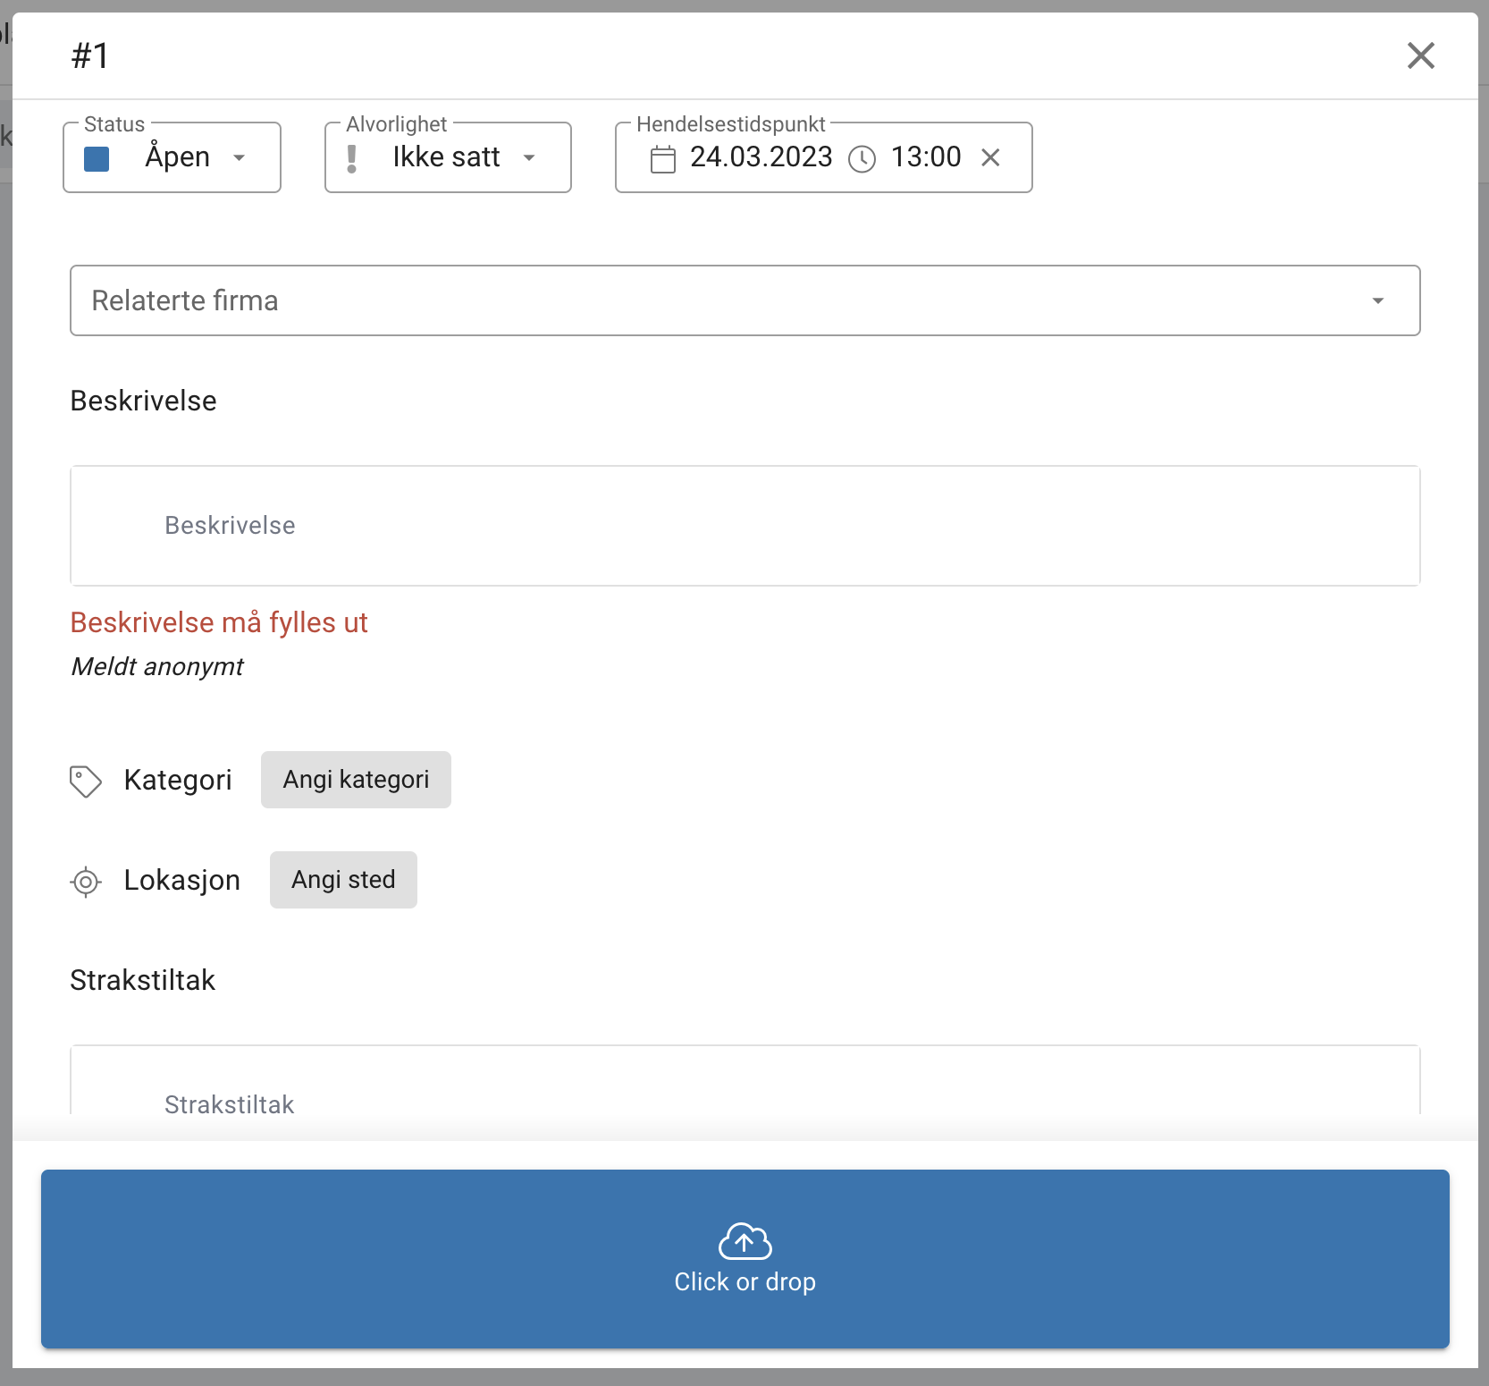Click the Click or drop upload area
Screen dimensions: 1489x1386
click(x=744, y=1260)
